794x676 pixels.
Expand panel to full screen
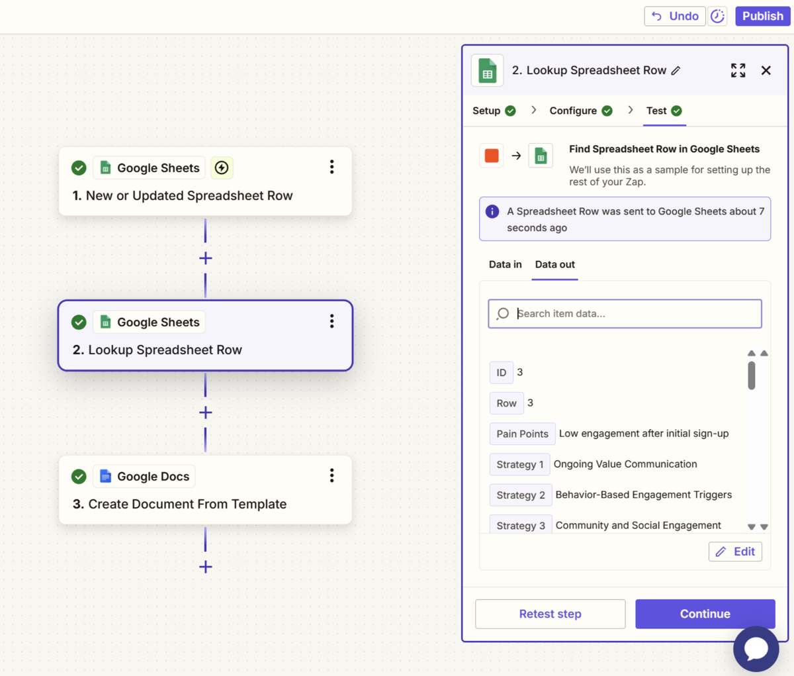[738, 70]
